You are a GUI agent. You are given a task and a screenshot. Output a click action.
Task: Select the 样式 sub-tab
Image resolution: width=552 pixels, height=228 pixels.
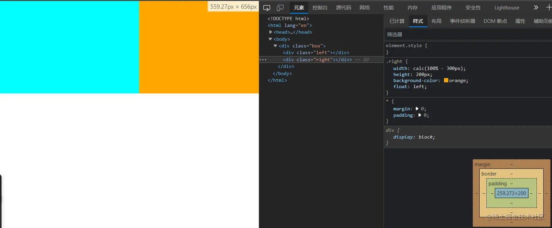pos(418,21)
